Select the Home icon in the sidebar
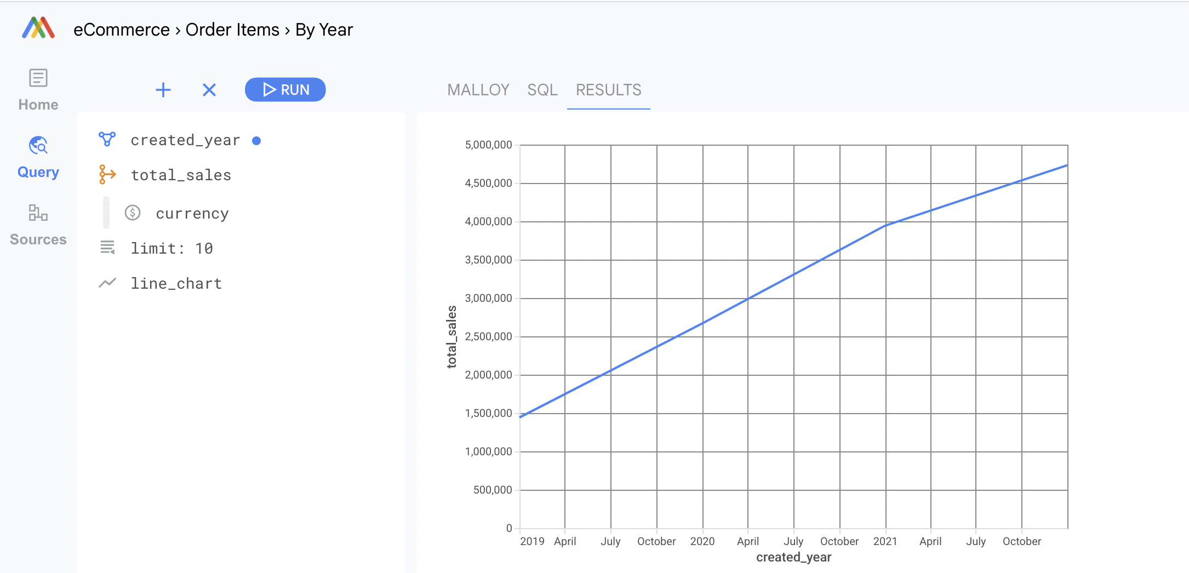This screenshot has width=1189, height=573. (37, 78)
